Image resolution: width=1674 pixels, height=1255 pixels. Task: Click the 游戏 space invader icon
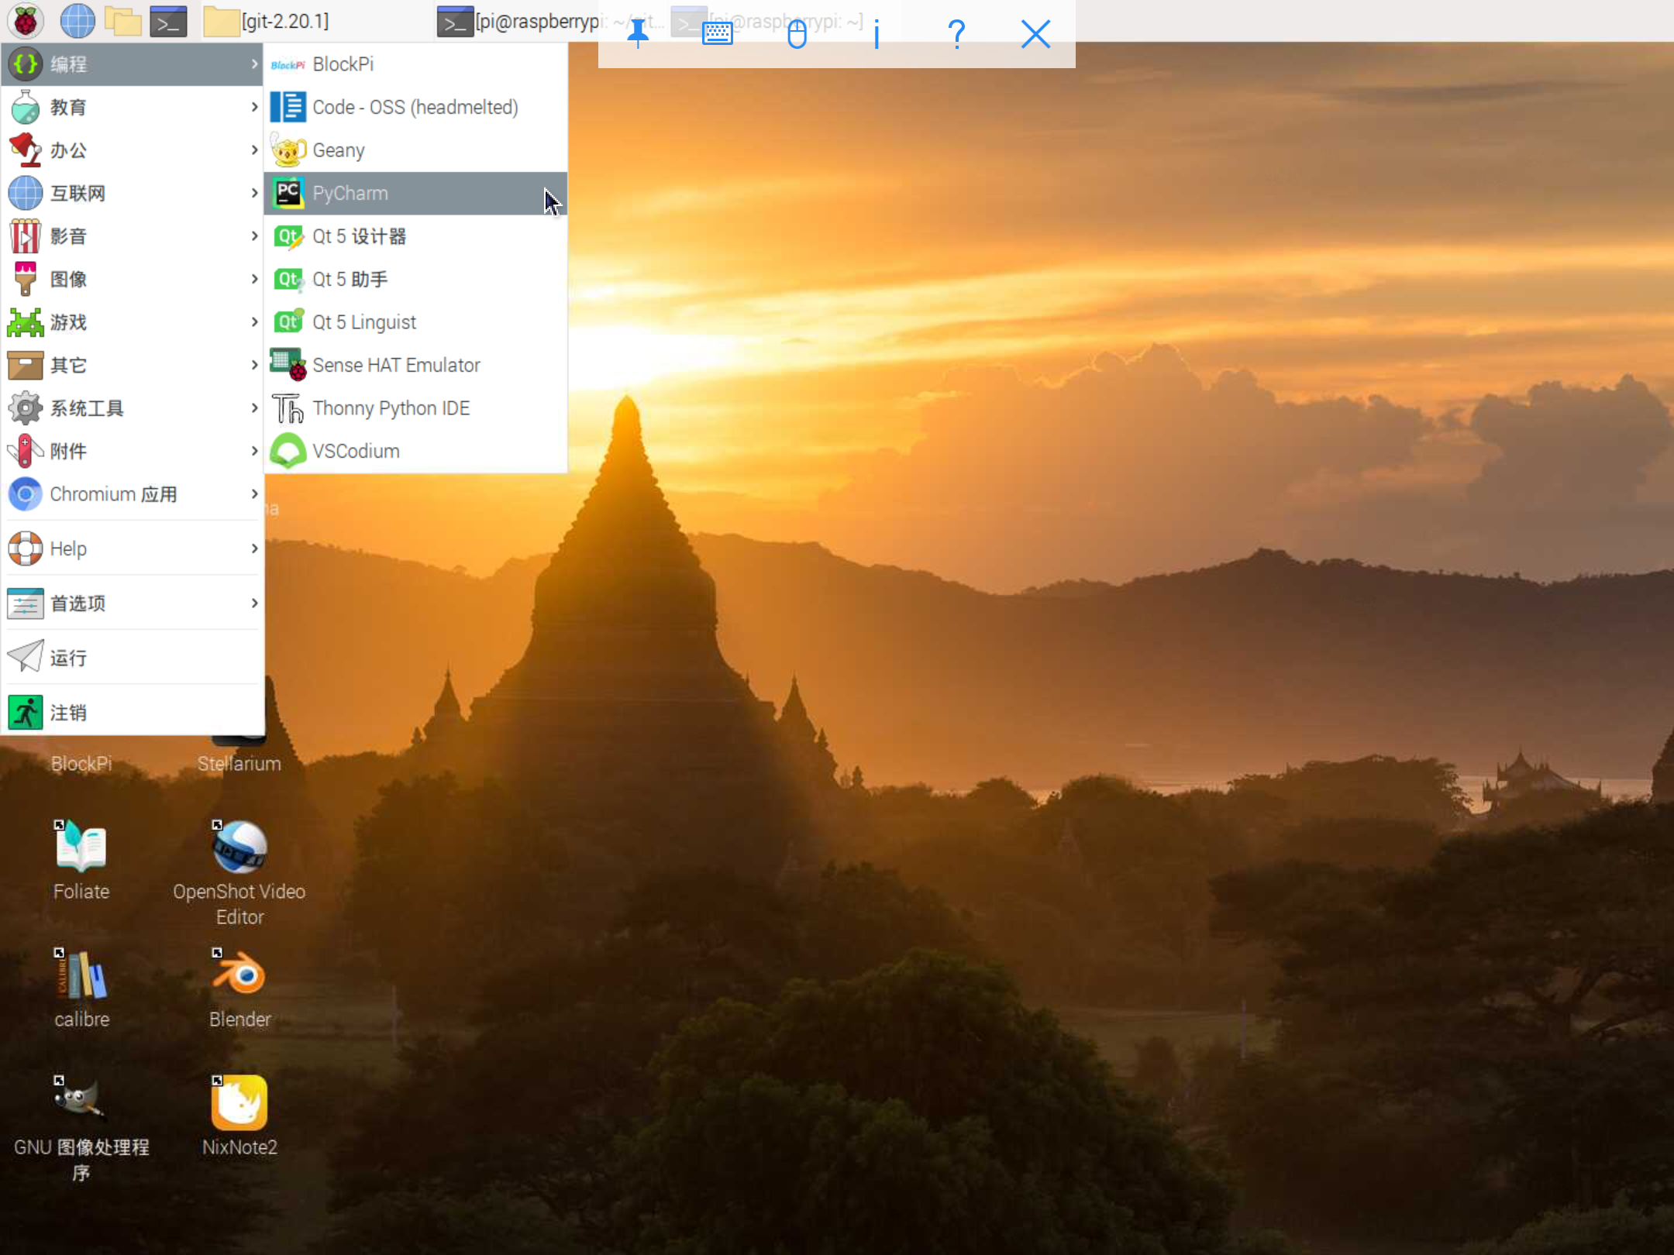[26, 322]
